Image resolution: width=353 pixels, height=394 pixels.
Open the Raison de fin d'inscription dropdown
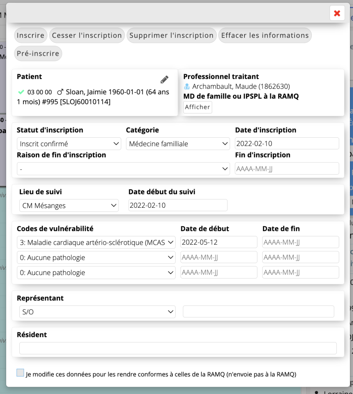pyautogui.click(x=124, y=169)
